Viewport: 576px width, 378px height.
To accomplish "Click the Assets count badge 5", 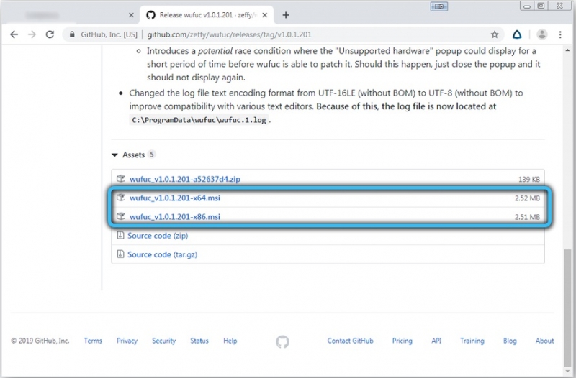I will click(x=151, y=155).
